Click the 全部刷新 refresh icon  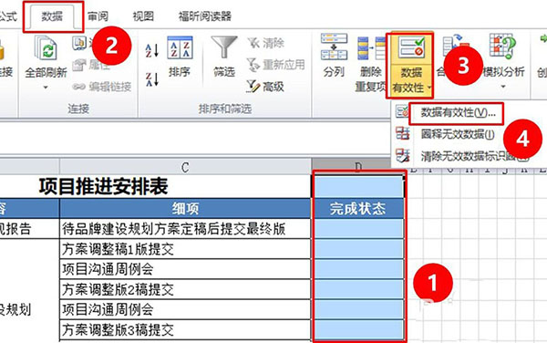coord(46,48)
